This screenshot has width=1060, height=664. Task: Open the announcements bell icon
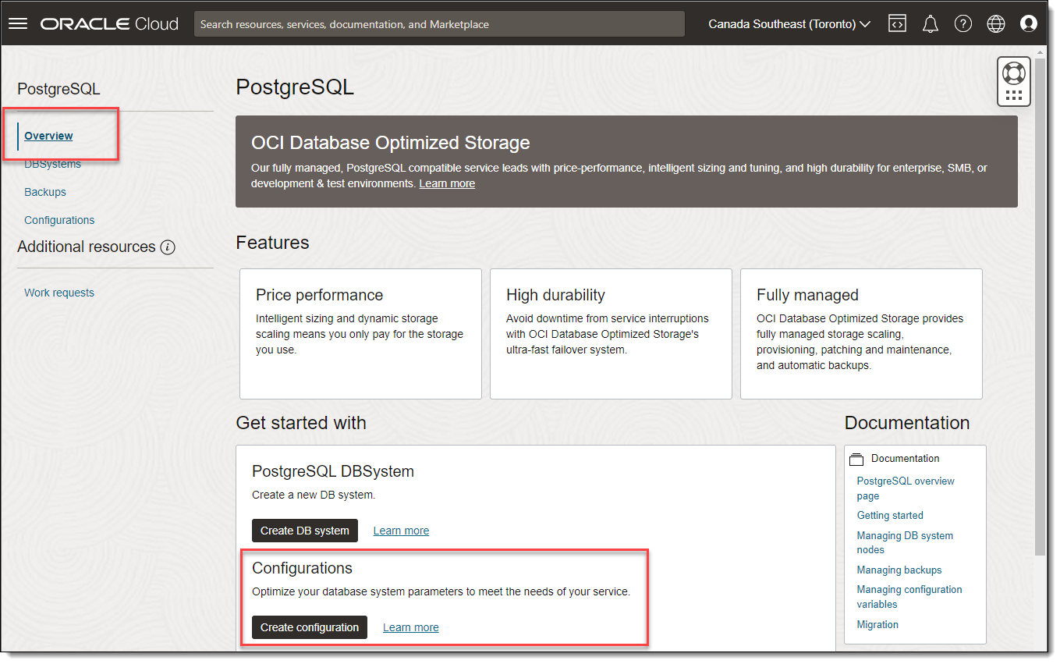930,24
